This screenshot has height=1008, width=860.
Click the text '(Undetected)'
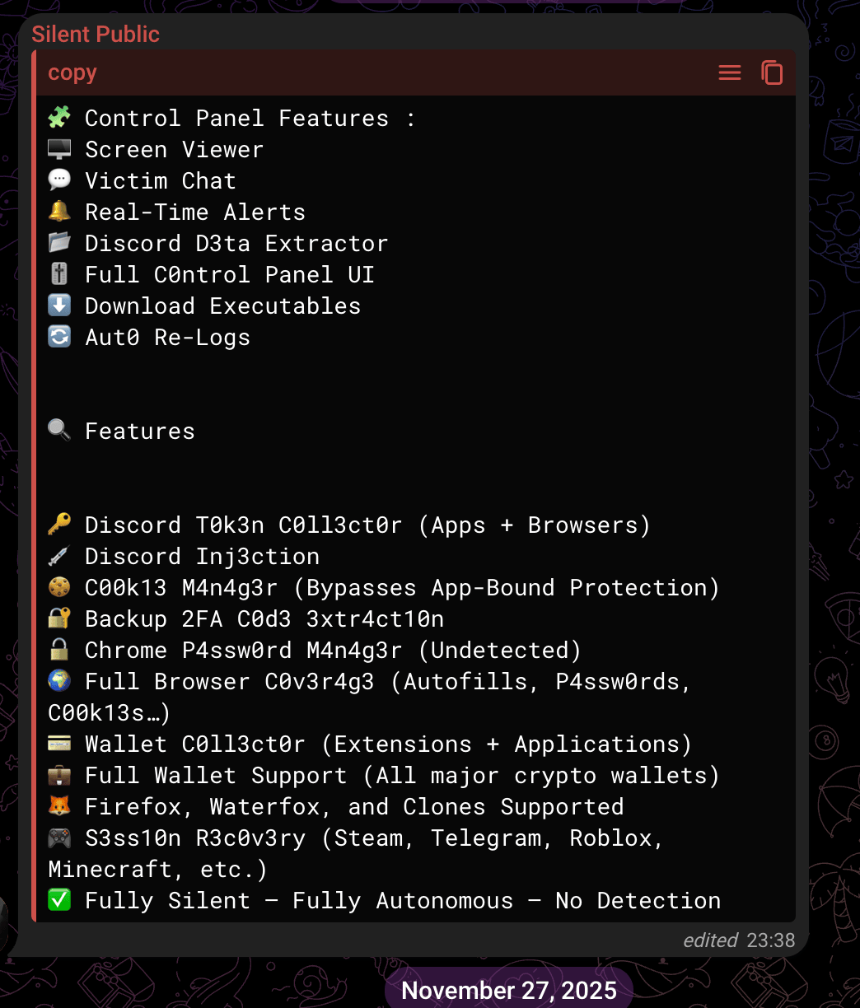pos(500,651)
